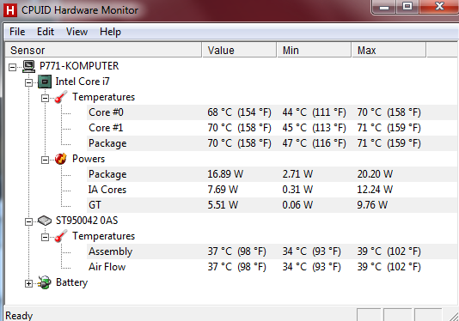The image size is (459, 321).
Task: Click the Core #1 min 45 °C (113 °F)
Action: (x=315, y=128)
